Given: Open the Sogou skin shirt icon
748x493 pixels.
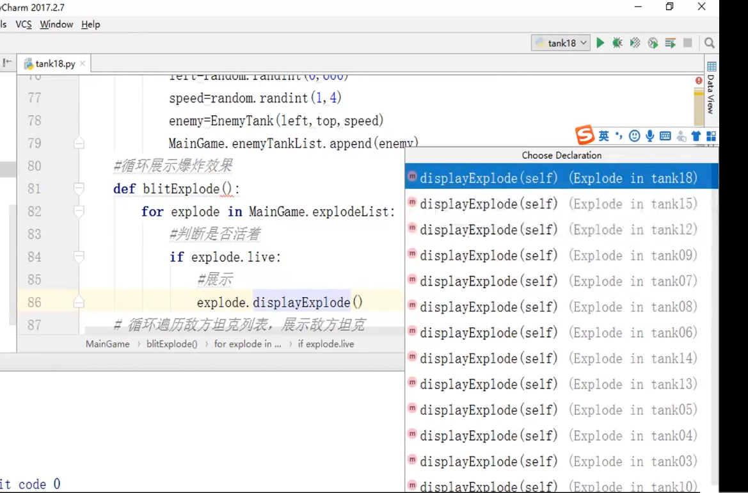Looking at the screenshot, I should point(696,136).
